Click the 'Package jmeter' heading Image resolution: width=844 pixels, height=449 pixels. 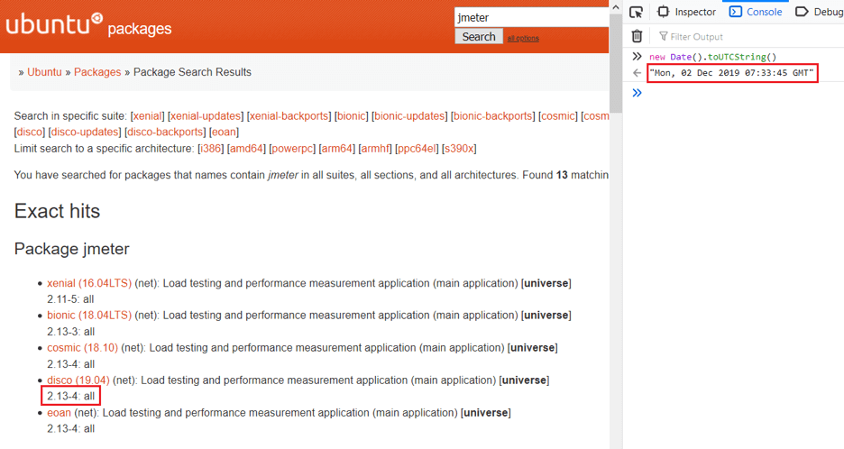pos(71,249)
